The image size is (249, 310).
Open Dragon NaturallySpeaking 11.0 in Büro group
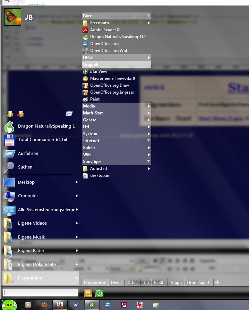(117, 37)
